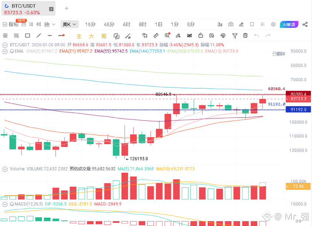The width and height of the screenshot is (312, 226).
Task: Click the trash delete drawings icon
Action: pyautogui.click(x=245, y=36)
